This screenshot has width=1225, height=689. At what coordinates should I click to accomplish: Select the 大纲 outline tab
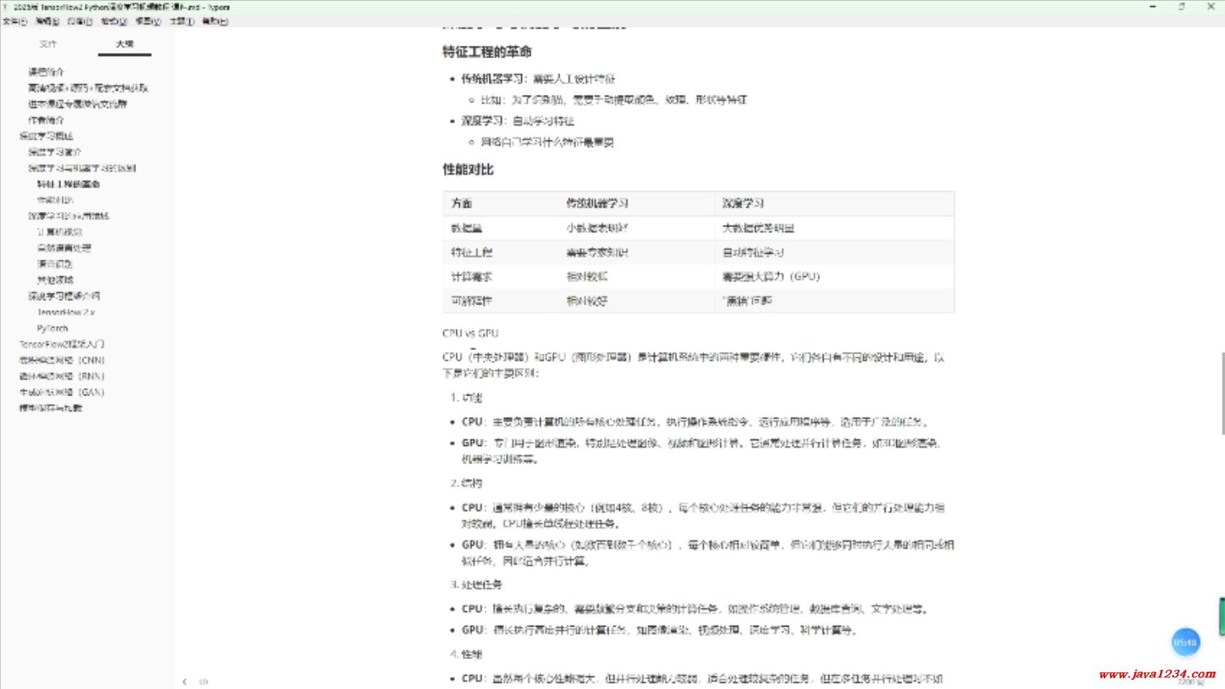pyautogui.click(x=124, y=44)
